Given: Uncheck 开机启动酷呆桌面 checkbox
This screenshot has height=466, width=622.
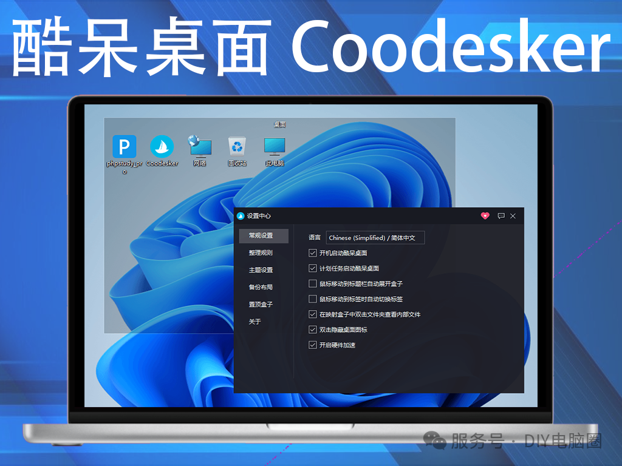Looking at the screenshot, I should [x=313, y=253].
